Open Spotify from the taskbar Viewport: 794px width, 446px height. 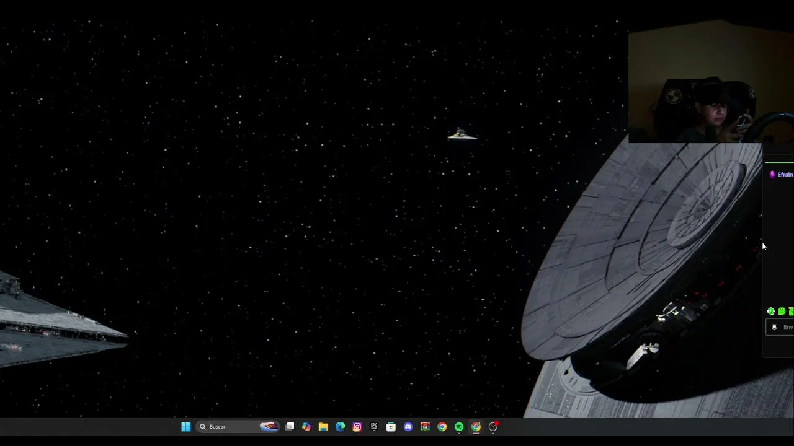point(459,427)
